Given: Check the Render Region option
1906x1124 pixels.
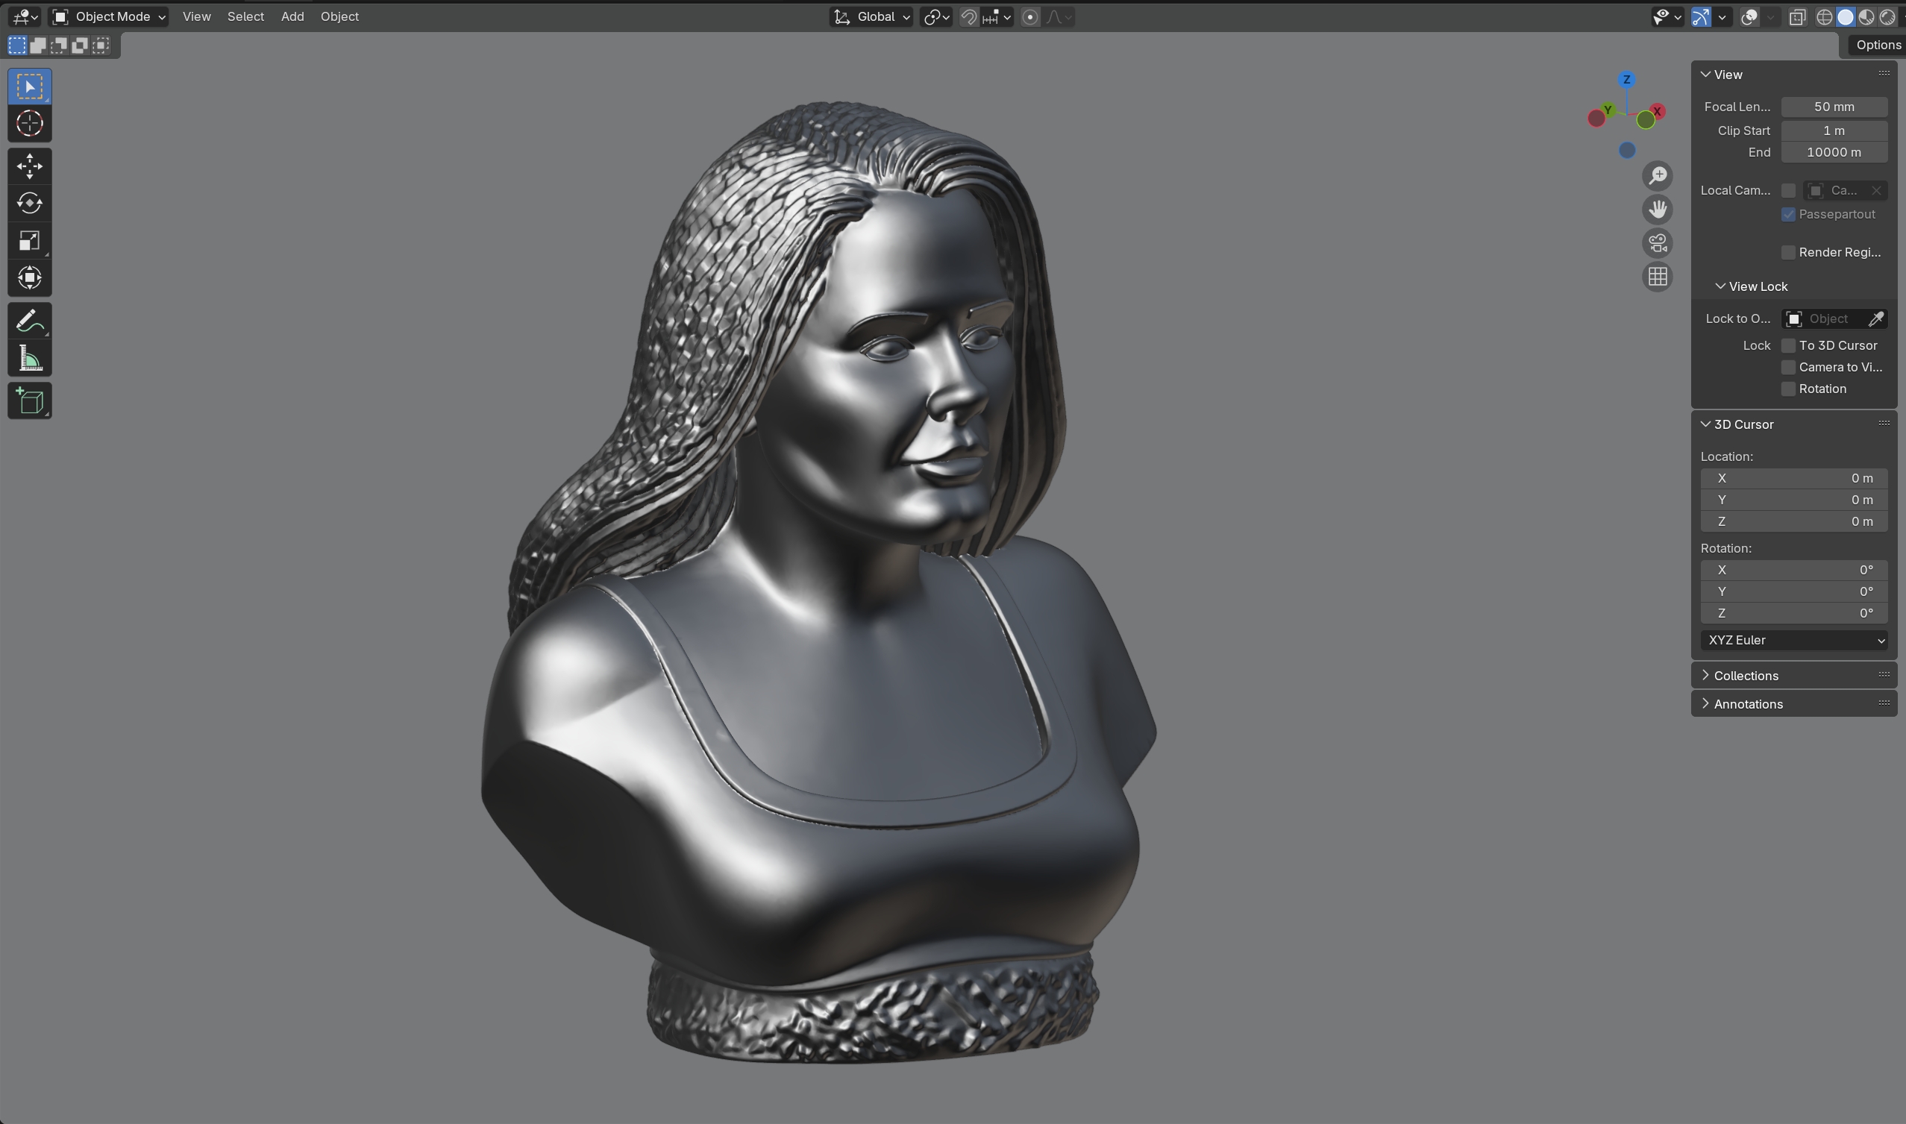Looking at the screenshot, I should (1789, 252).
